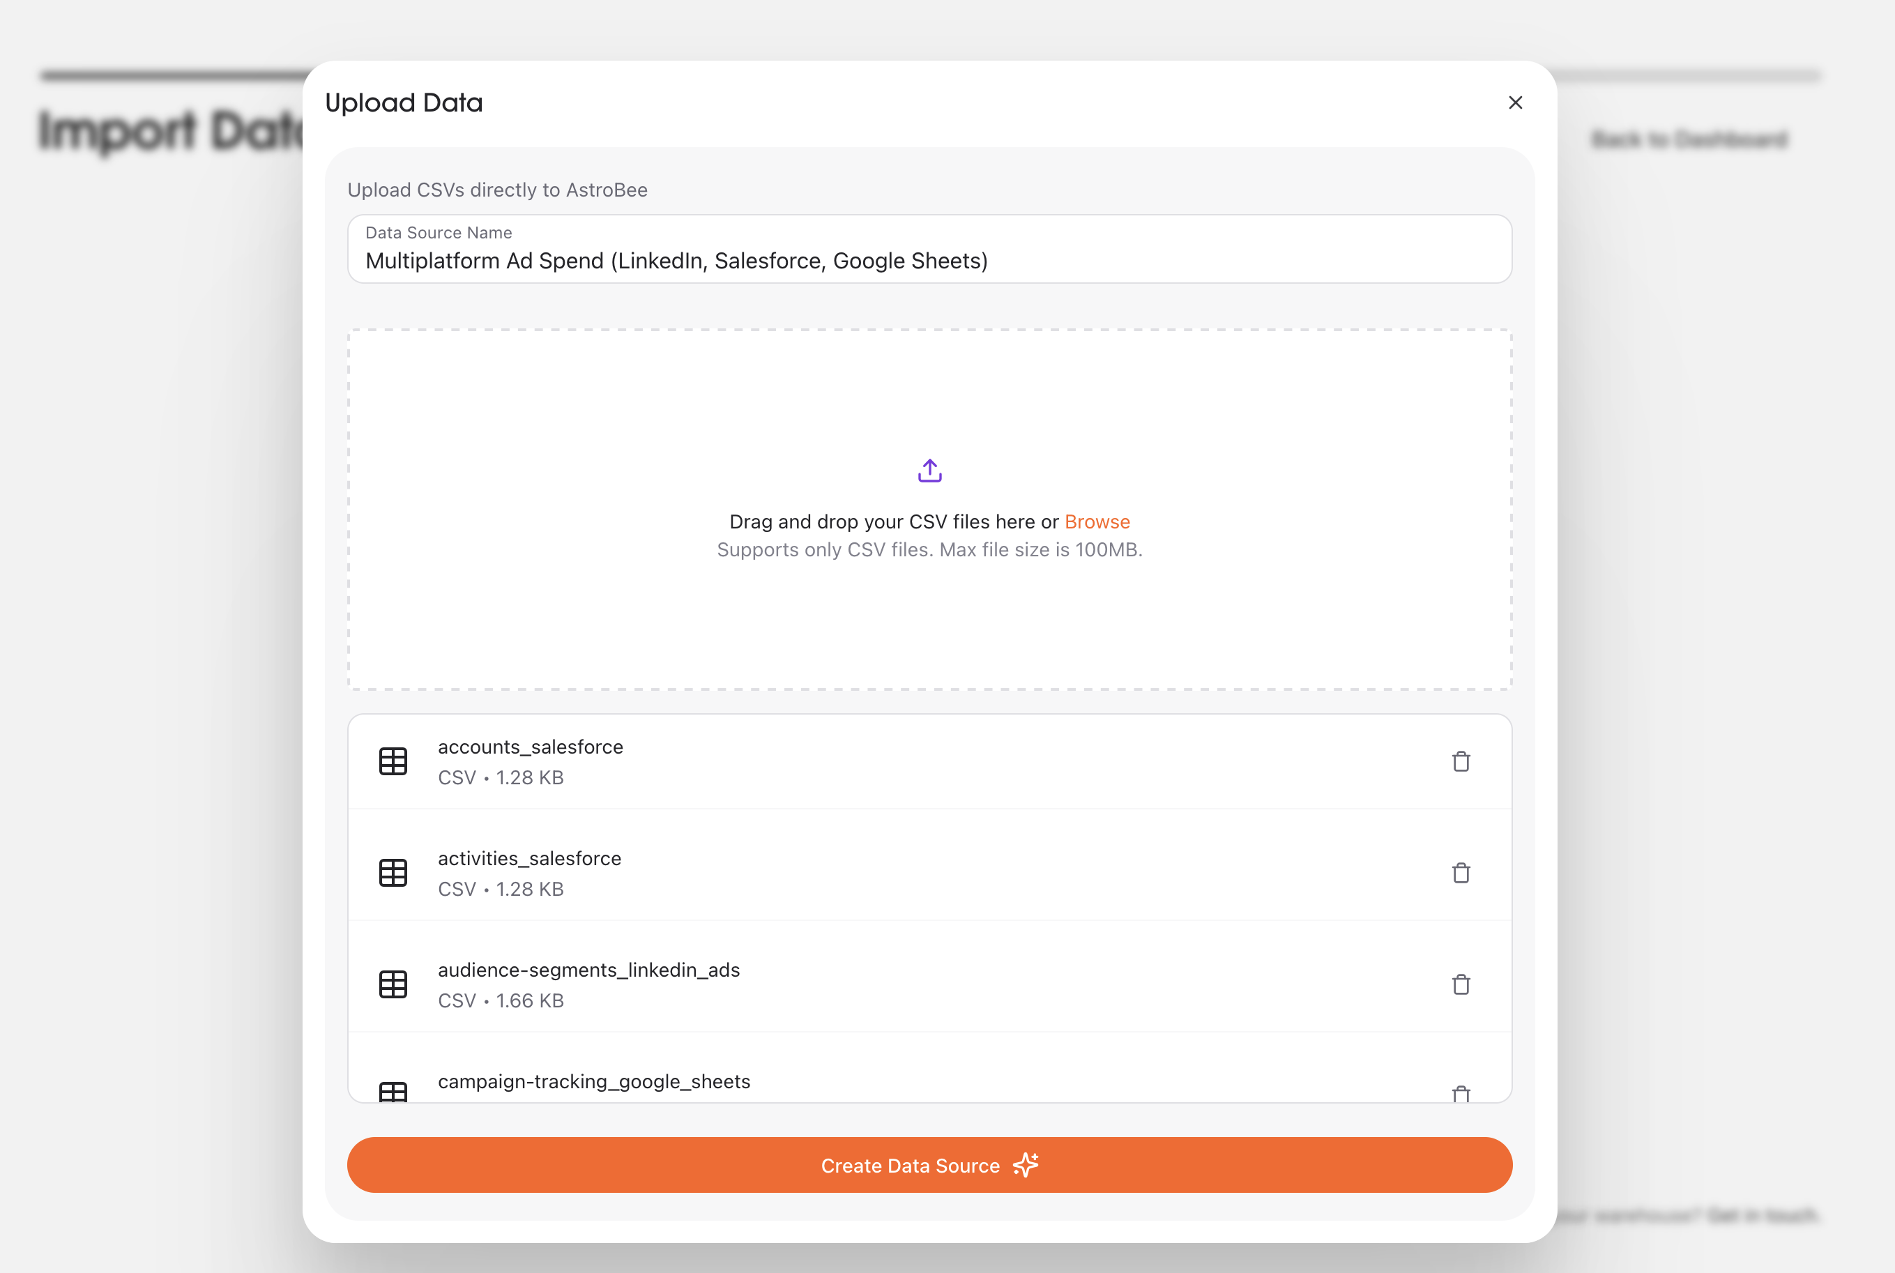This screenshot has height=1273, width=1895.
Task: Click Back to Dashboard
Action: pyautogui.click(x=1687, y=139)
